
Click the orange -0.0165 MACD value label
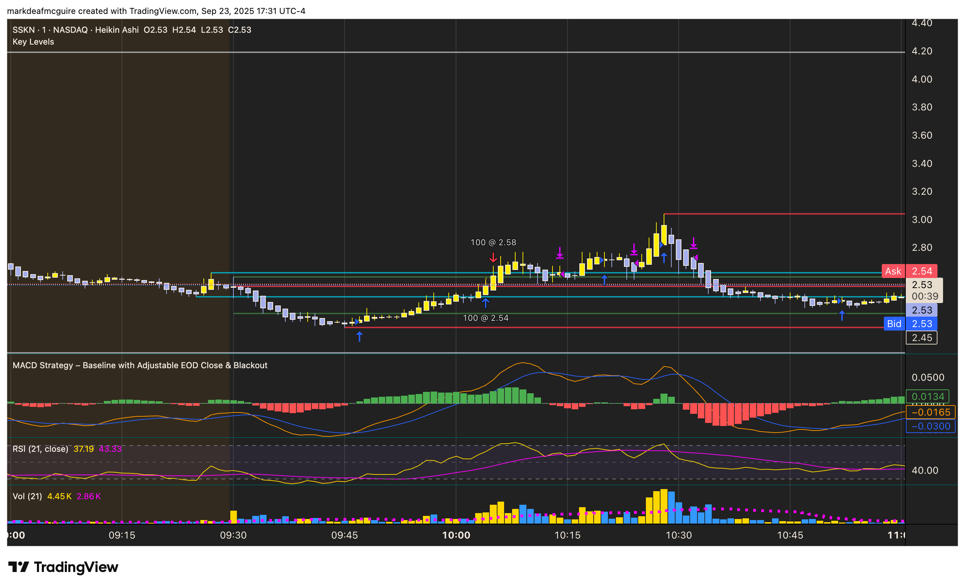tap(930, 412)
